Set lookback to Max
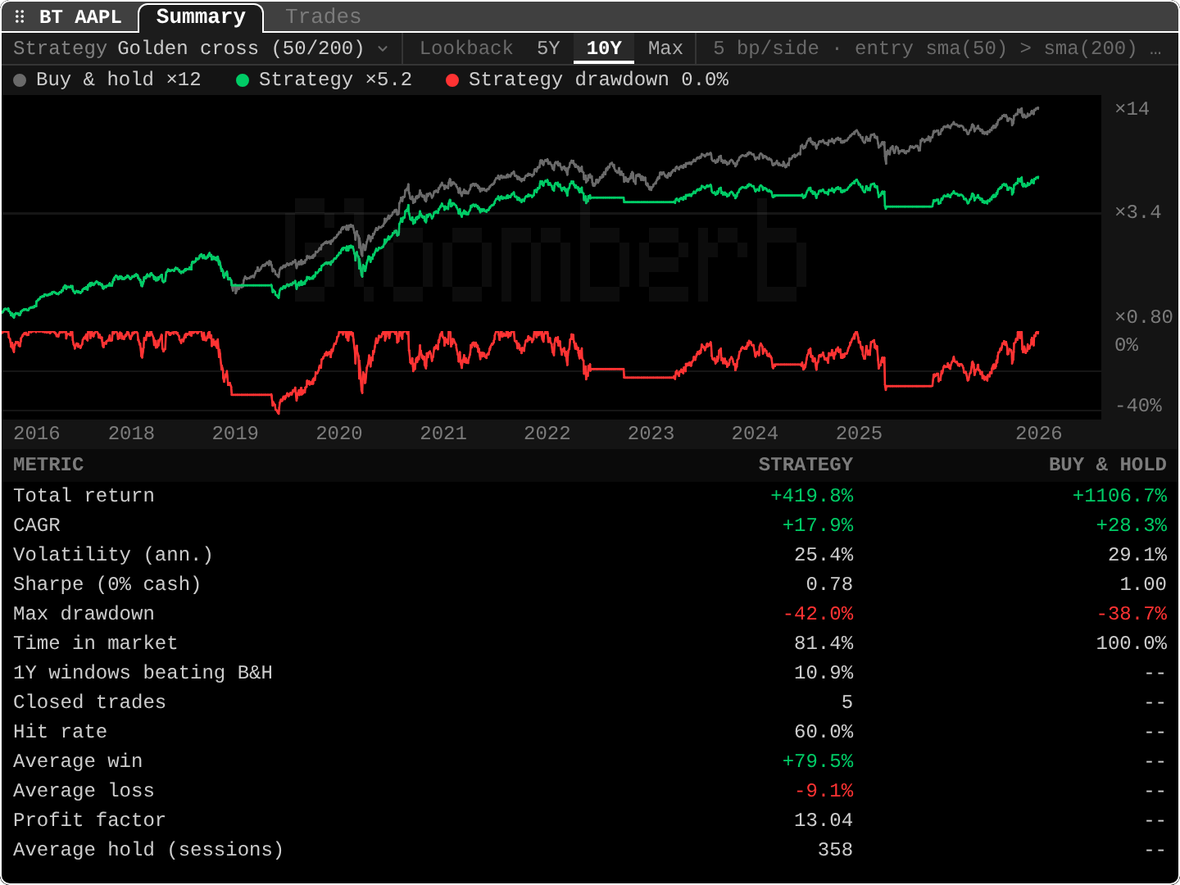 (665, 48)
